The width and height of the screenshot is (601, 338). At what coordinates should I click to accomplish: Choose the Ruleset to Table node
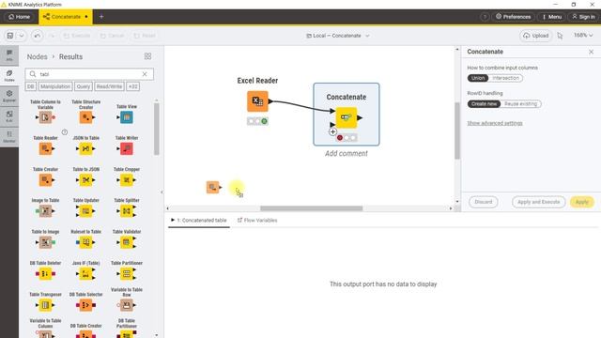click(x=85, y=242)
